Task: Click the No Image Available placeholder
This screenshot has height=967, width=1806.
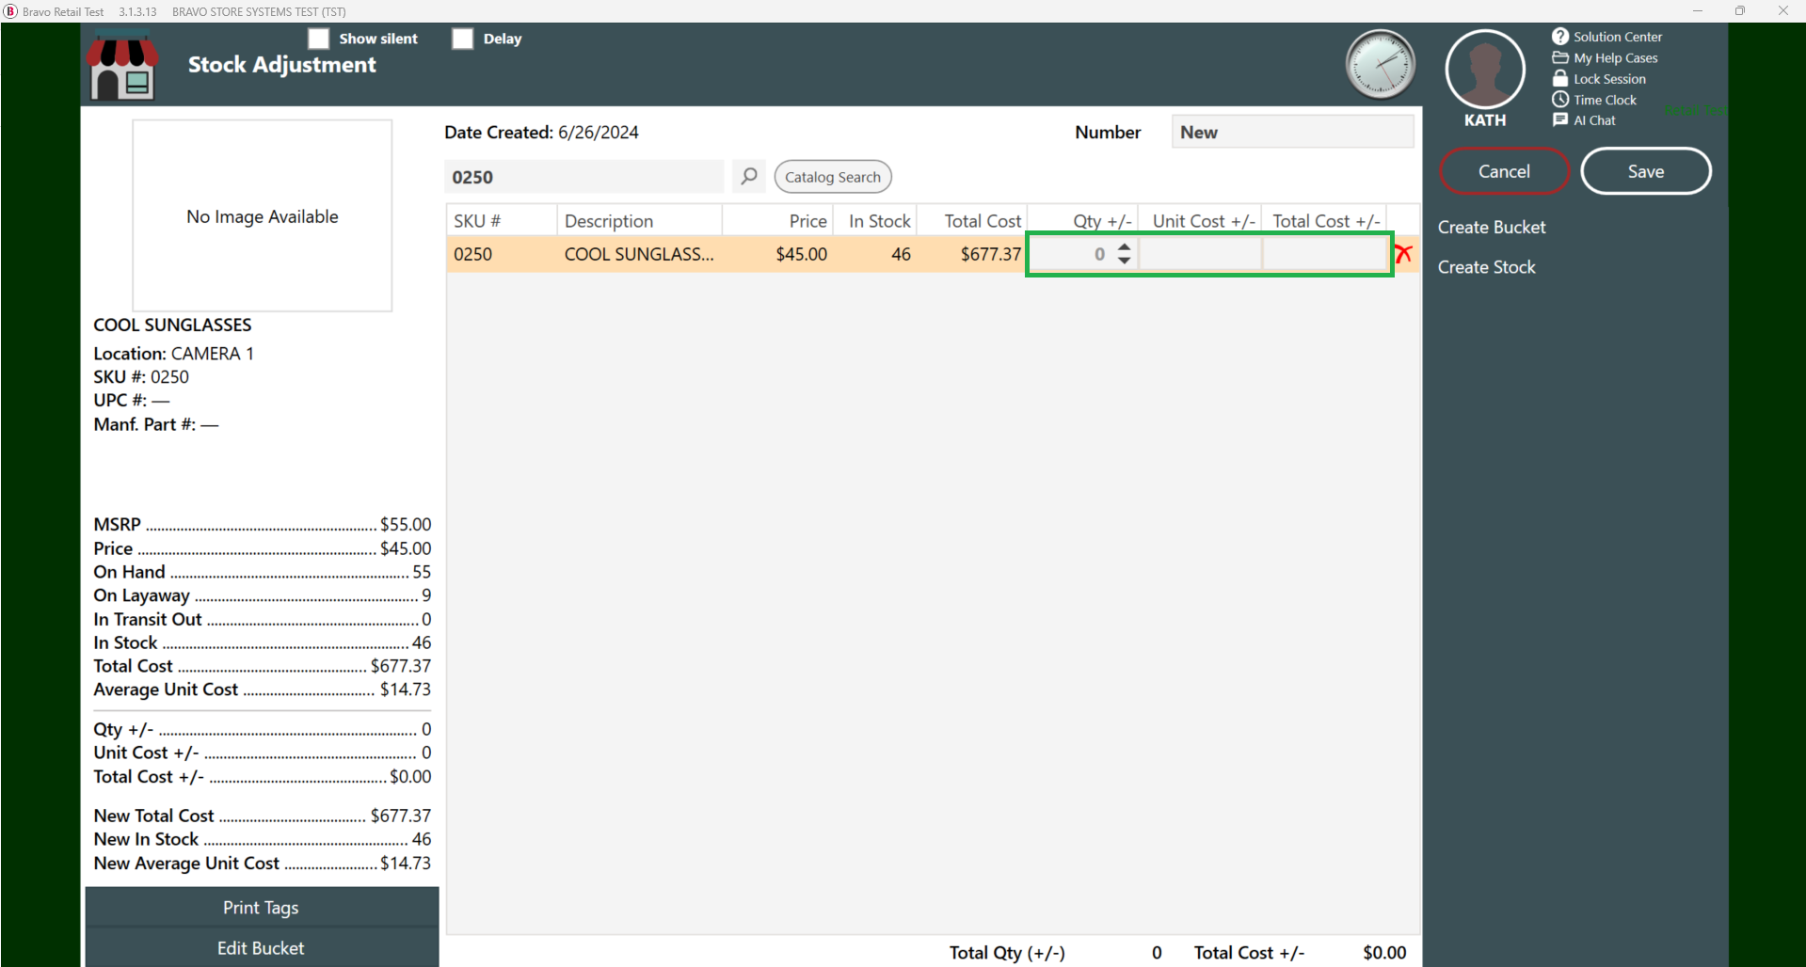Action: [x=262, y=215]
